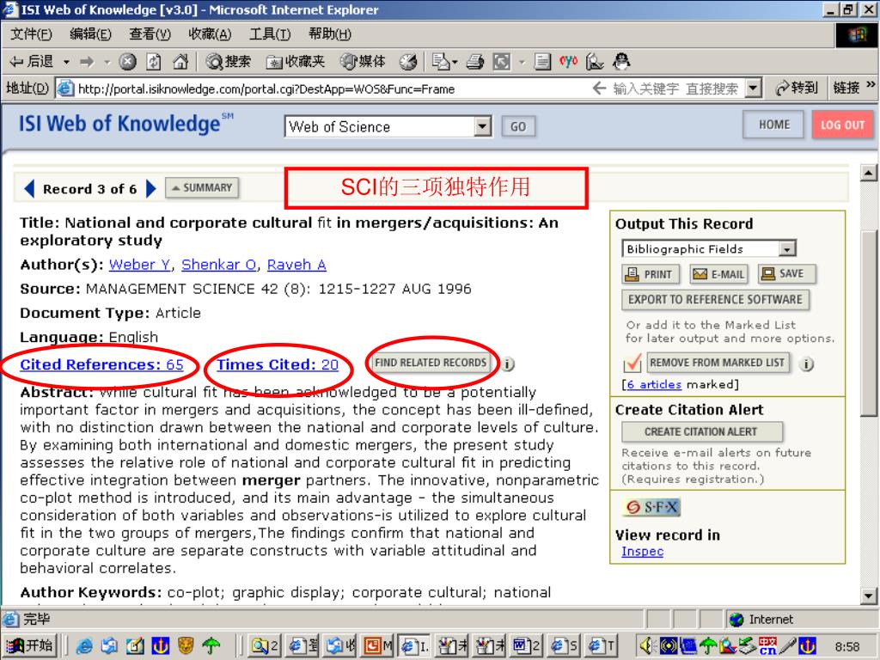Open the Bibliographic Fields dropdown

pos(787,248)
